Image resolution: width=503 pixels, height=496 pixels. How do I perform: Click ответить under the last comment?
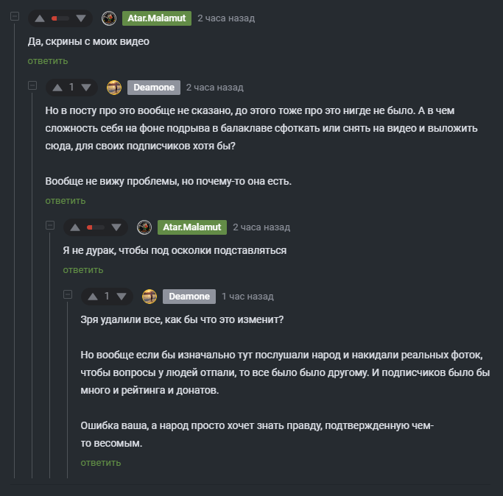(101, 463)
